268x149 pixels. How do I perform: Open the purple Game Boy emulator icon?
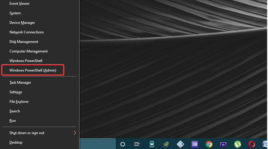pos(223,145)
